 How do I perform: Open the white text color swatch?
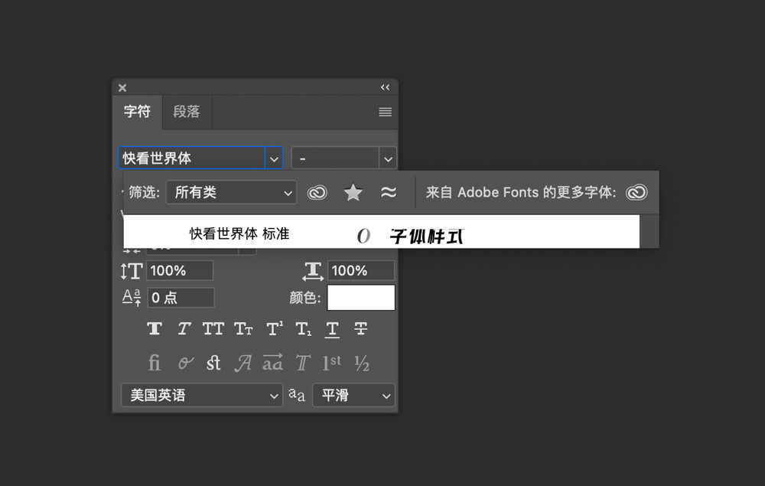click(x=361, y=298)
